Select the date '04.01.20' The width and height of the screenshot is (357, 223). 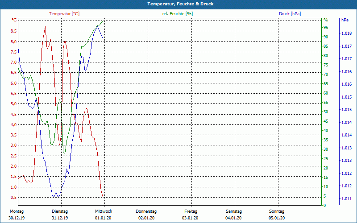coord(233,218)
